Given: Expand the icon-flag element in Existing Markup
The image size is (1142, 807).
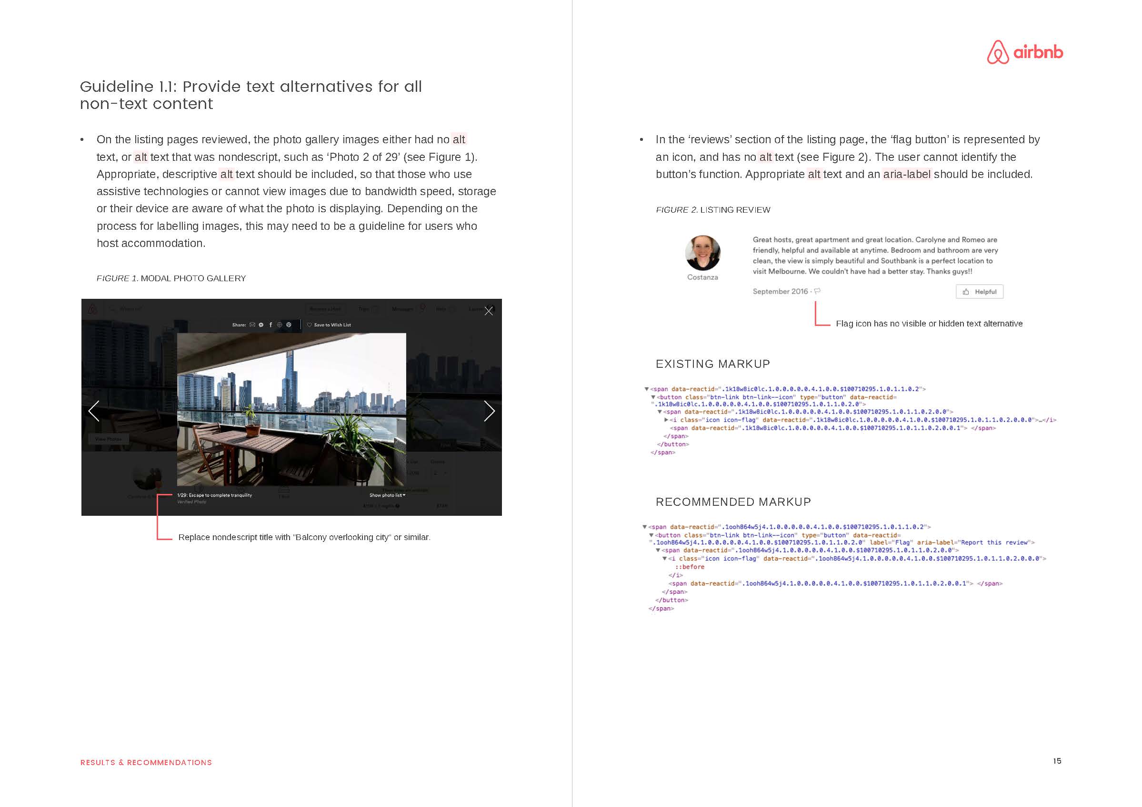Looking at the screenshot, I should tap(666, 420).
